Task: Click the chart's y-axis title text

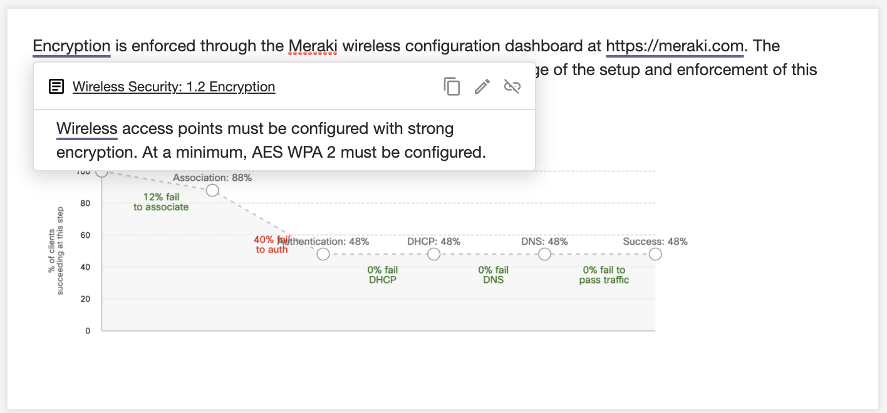Action: [x=56, y=252]
